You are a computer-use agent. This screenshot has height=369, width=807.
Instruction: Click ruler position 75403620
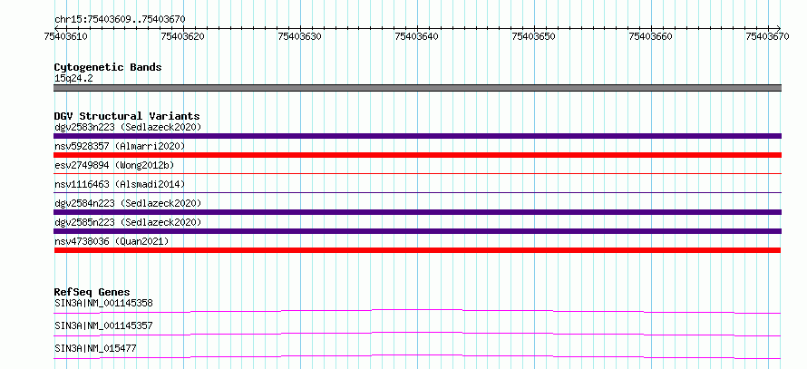click(x=182, y=36)
